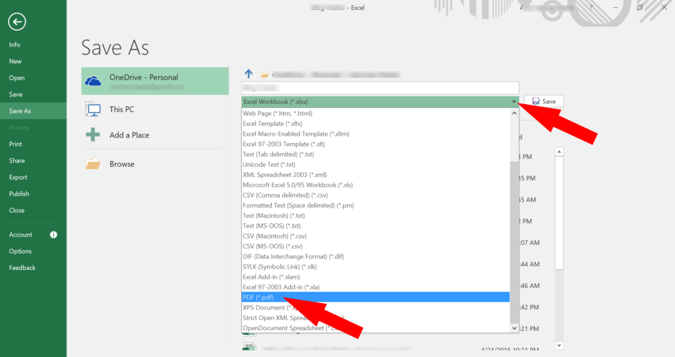Select CSV (MS-DOS) (*.csv)
This screenshot has height=357, width=675.
click(376, 246)
